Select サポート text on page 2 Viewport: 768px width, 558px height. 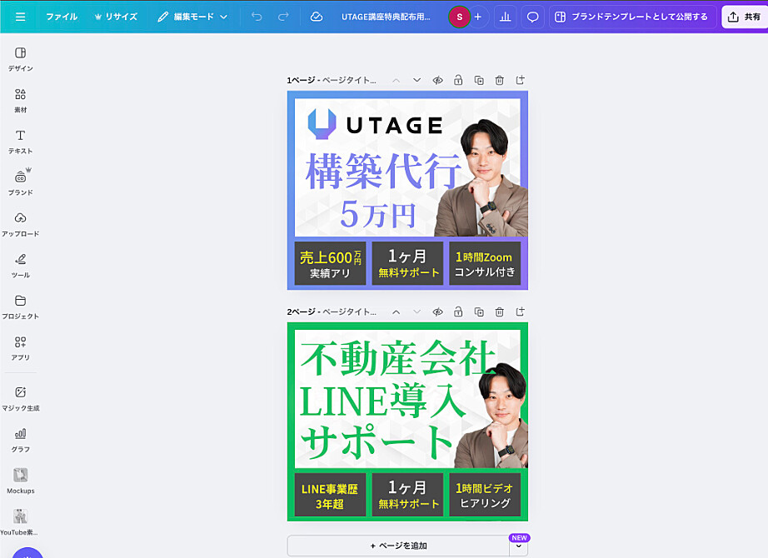(377, 441)
